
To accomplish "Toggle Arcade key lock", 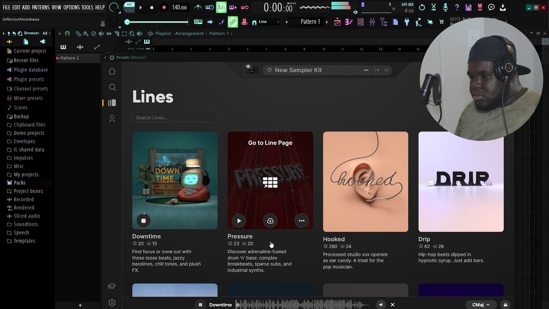I will (506, 305).
